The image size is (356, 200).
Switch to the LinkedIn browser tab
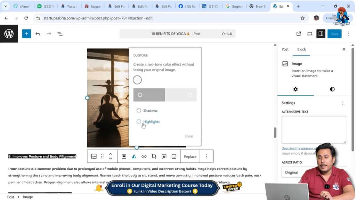pos(210,6)
